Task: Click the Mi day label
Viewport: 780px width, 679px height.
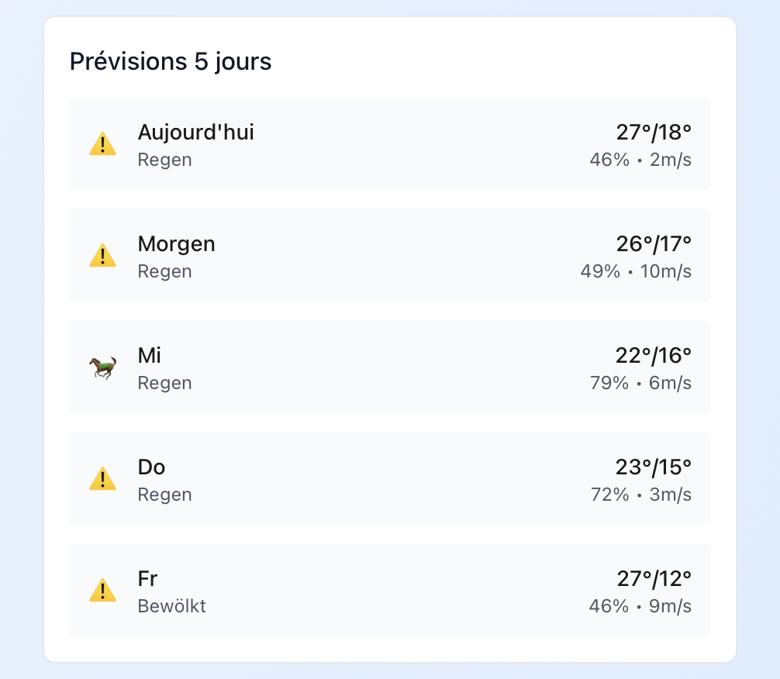Action: coord(149,356)
